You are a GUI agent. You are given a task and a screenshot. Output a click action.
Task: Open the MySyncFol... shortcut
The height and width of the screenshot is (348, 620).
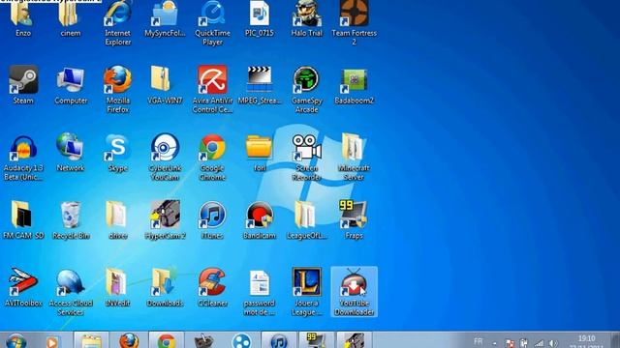(165, 18)
